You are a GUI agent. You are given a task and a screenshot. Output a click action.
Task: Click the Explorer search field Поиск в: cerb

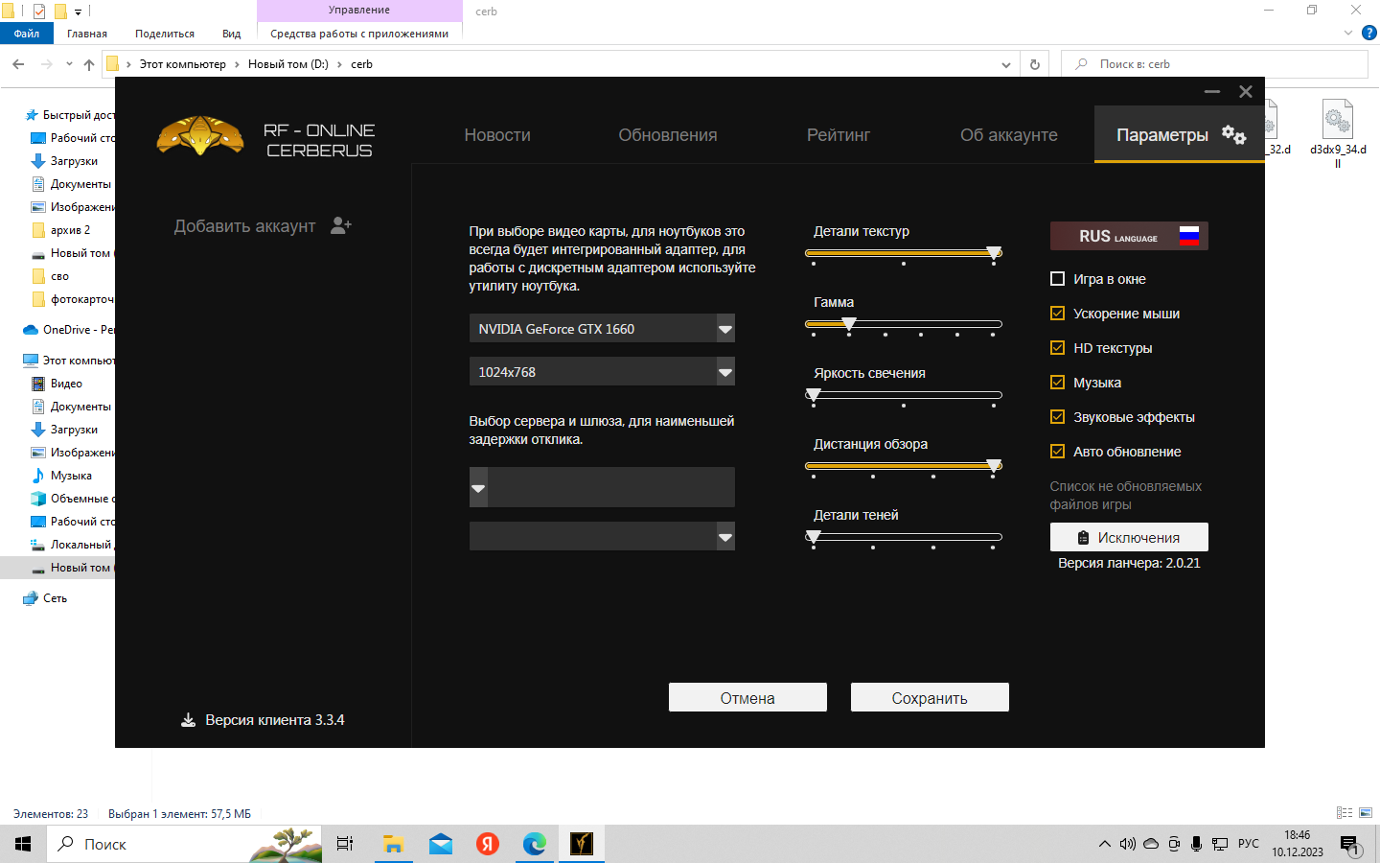(1214, 64)
